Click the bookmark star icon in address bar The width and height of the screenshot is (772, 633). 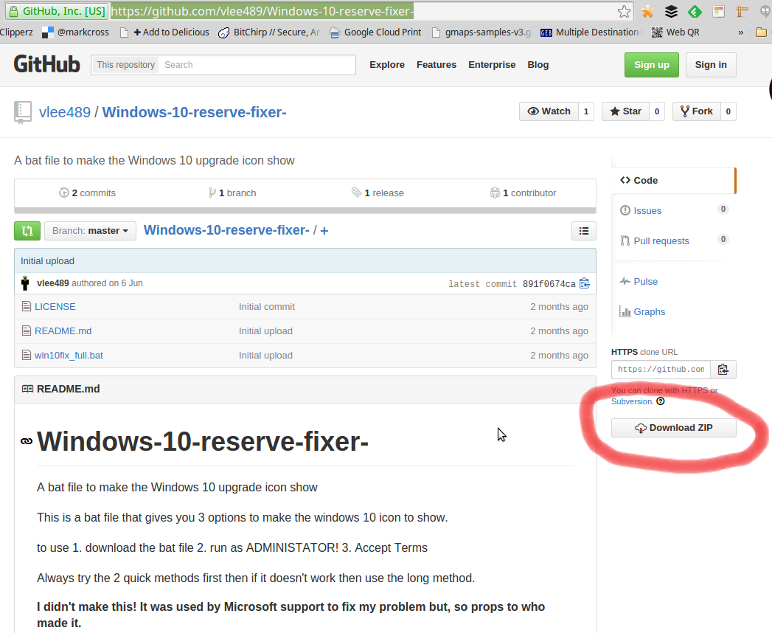coord(624,11)
